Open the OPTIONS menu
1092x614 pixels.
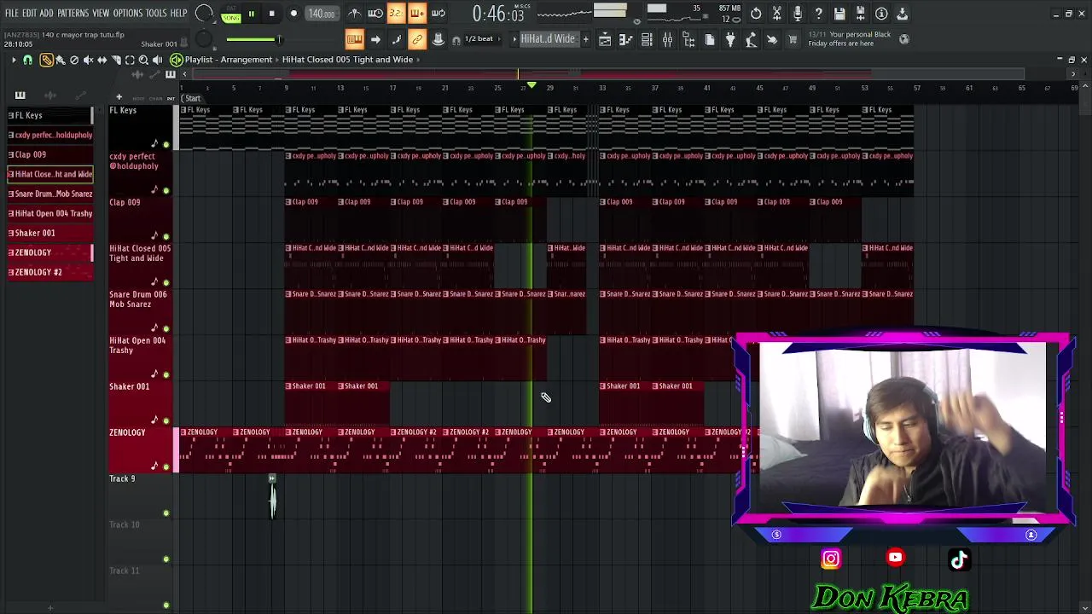(127, 14)
